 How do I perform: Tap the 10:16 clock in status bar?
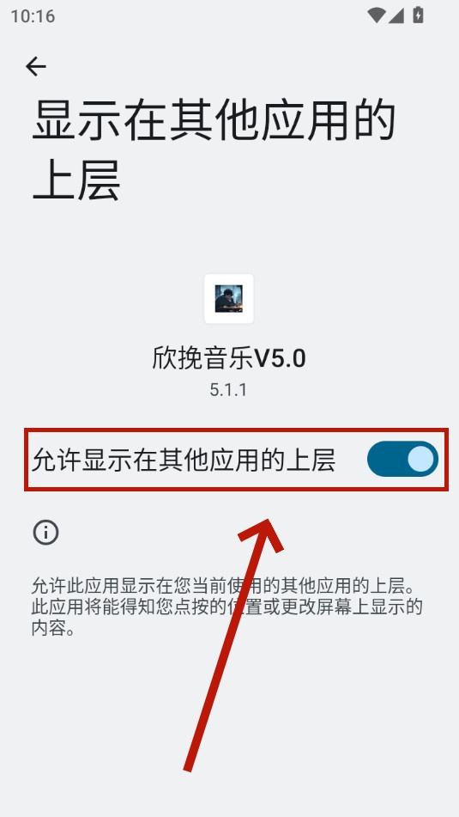(x=33, y=16)
